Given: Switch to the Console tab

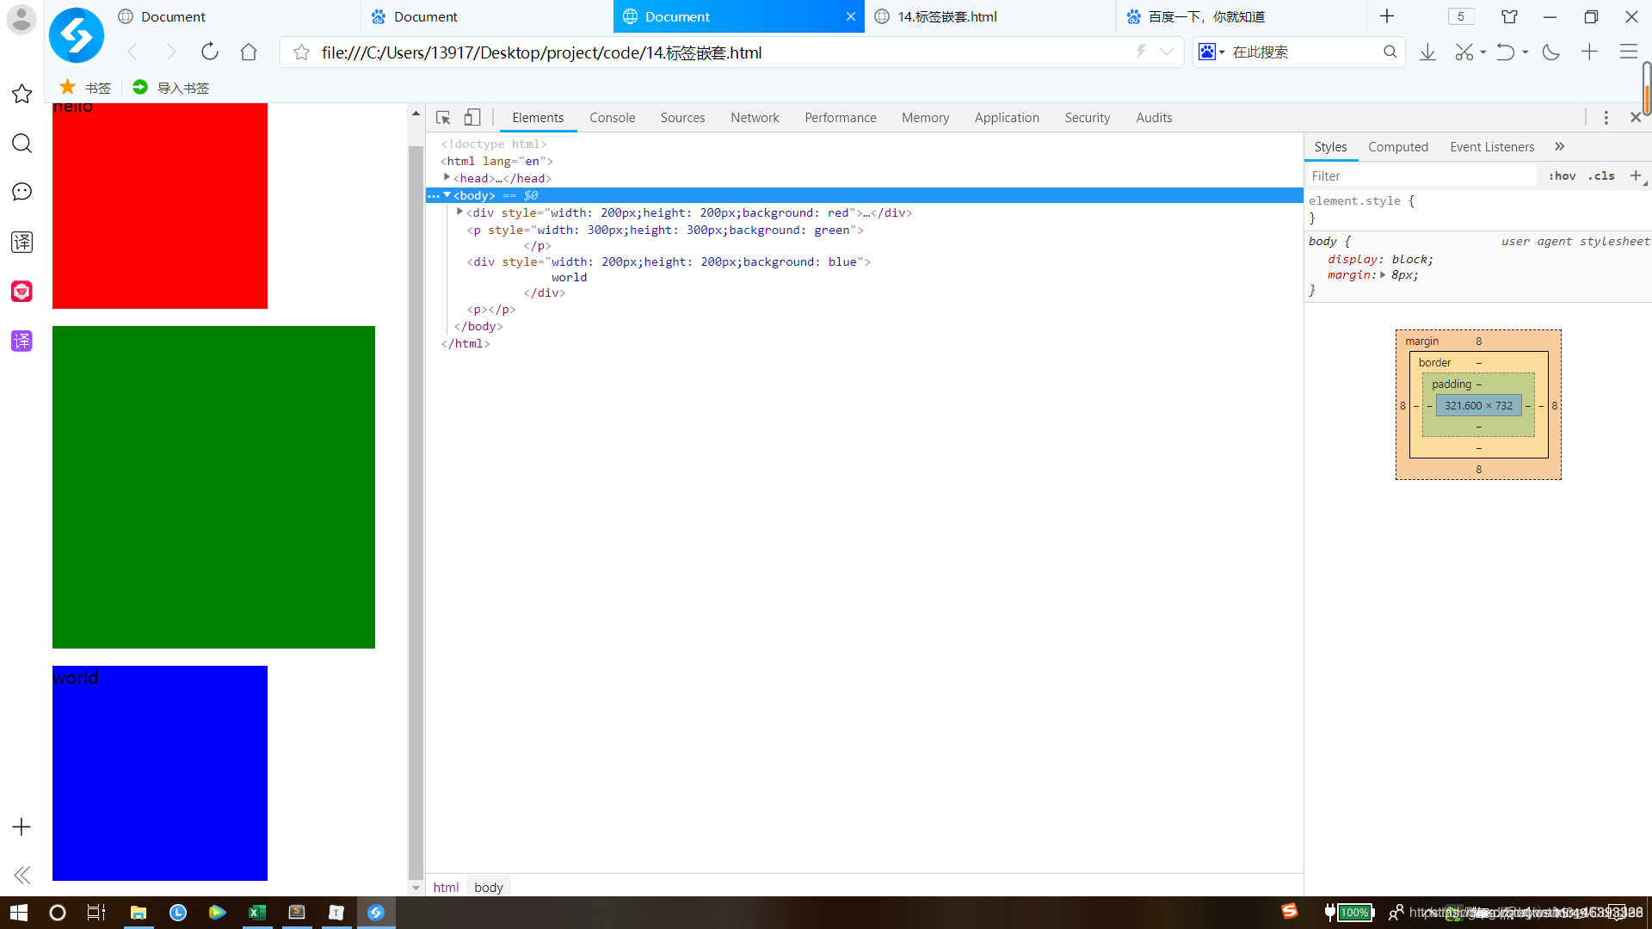Looking at the screenshot, I should pos(612,118).
